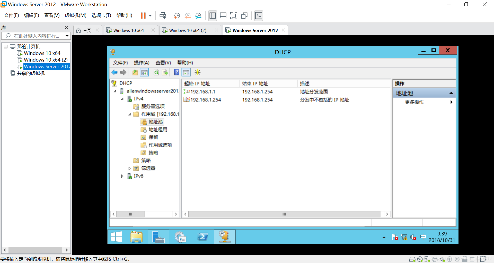
Task: Open DHCP help via the question mark icon
Action: point(177,72)
